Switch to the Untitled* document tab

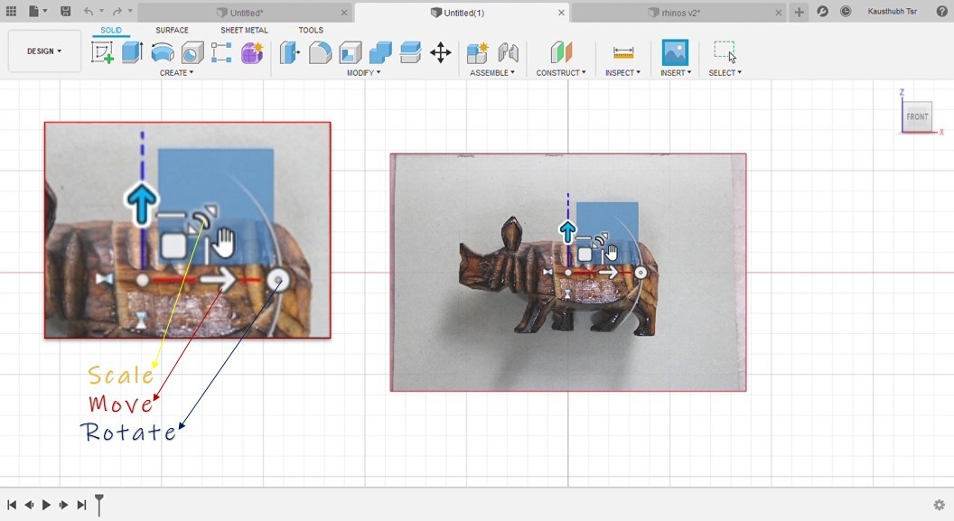(x=239, y=13)
